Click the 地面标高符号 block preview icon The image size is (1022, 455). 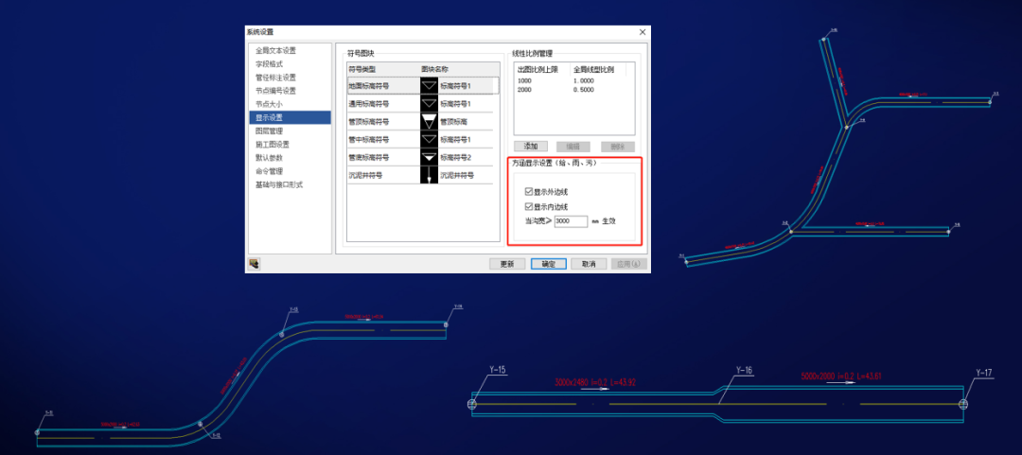[x=430, y=86]
